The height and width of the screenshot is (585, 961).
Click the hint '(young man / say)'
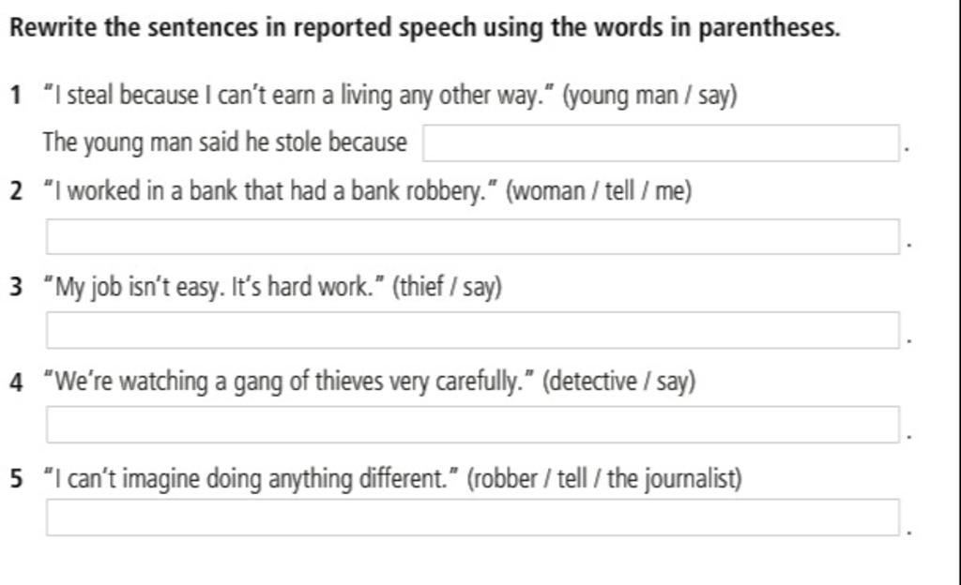pos(649,96)
